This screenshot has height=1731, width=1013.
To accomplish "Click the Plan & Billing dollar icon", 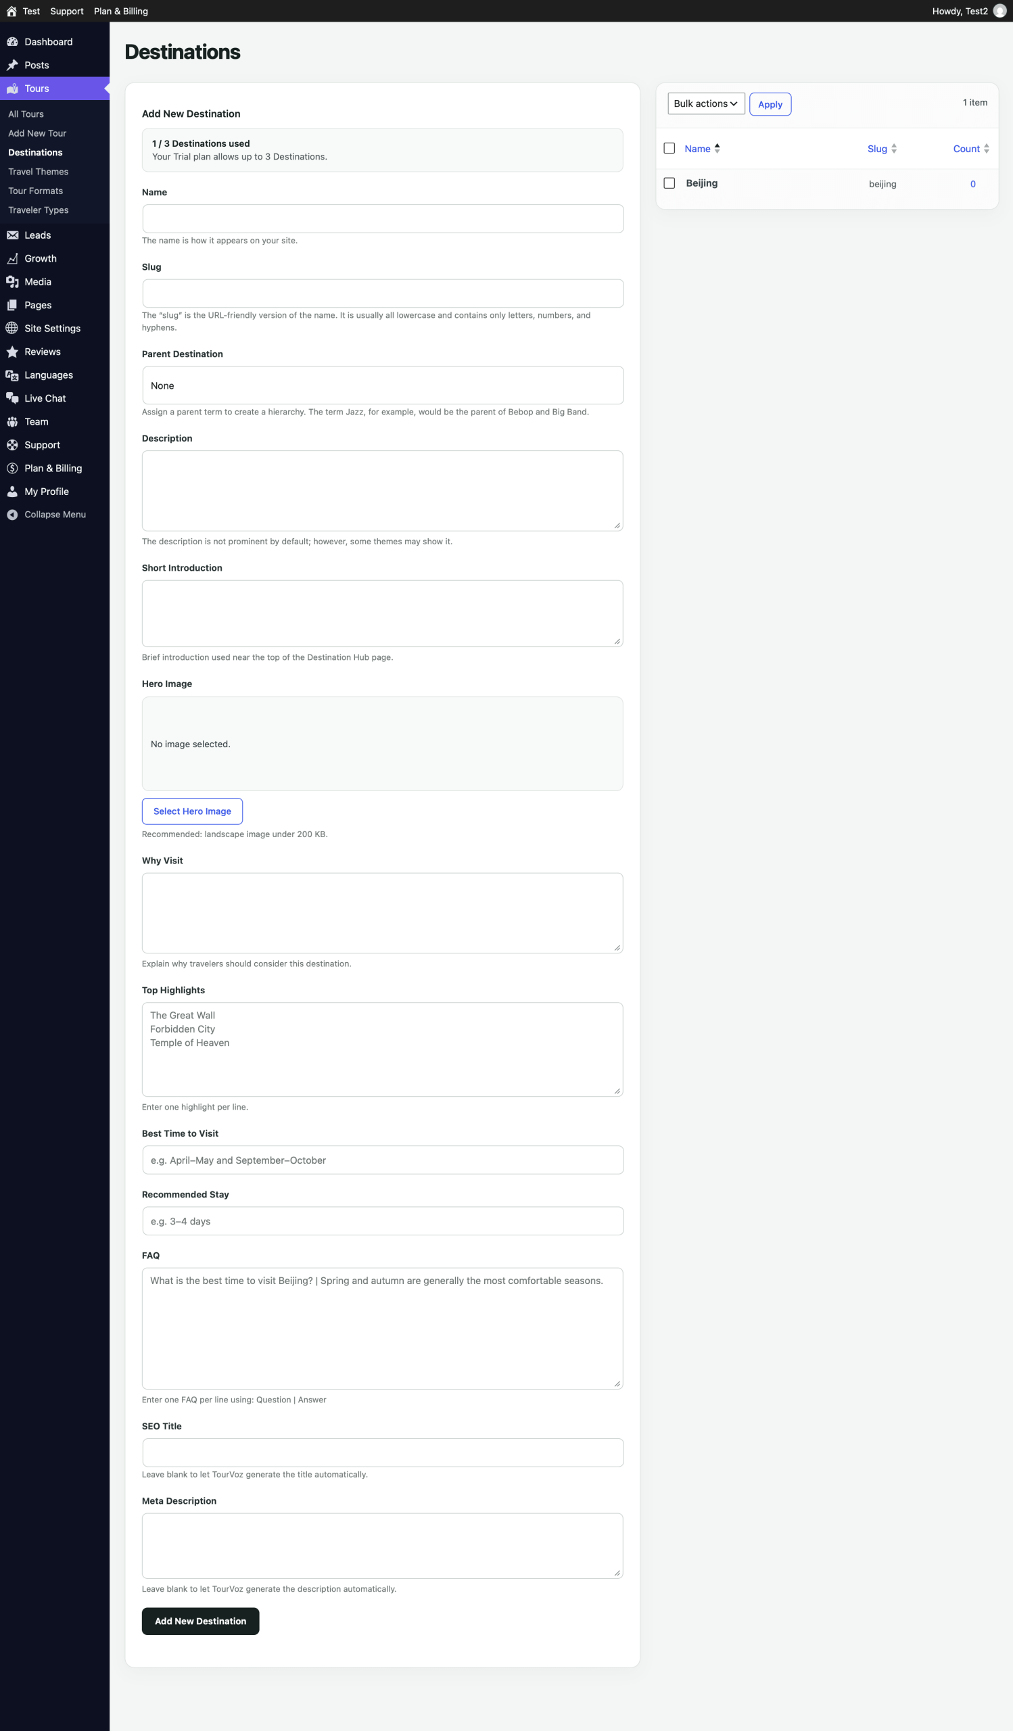I will [12, 469].
